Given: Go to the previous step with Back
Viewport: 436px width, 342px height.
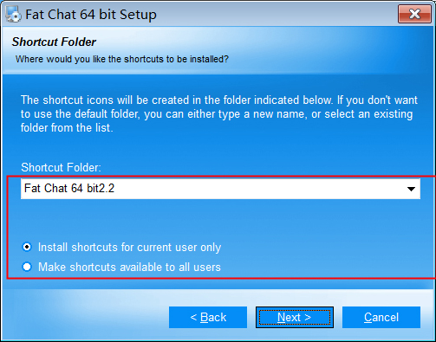Looking at the screenshot, I should pos(208,317).
